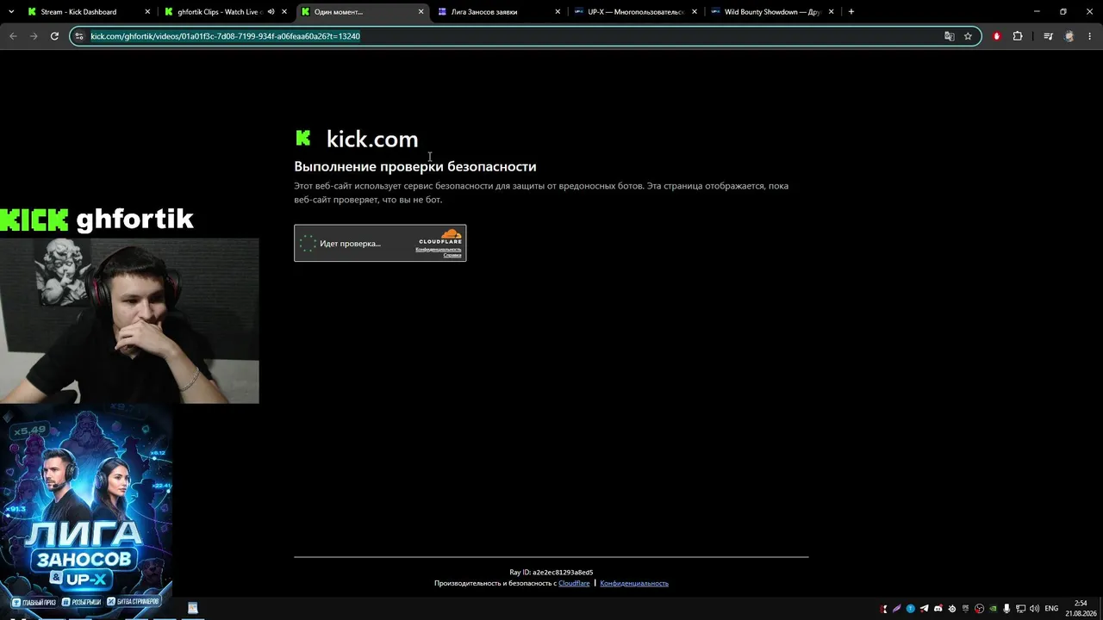Reload the current page
Screen dimensions: 1103x620
pos(54,36)
